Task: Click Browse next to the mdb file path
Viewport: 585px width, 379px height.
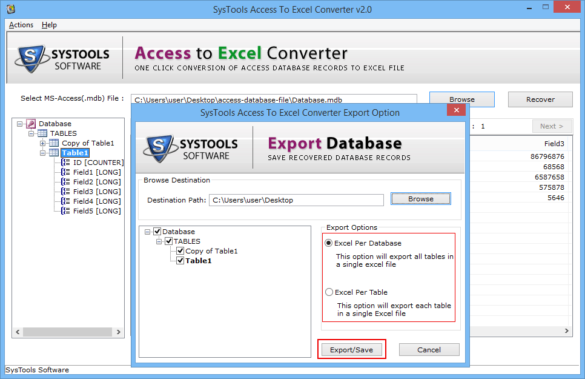Action: (x=462, y=99)
